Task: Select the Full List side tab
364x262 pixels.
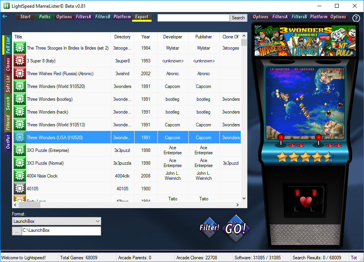Action: click(x=8, y=45)
